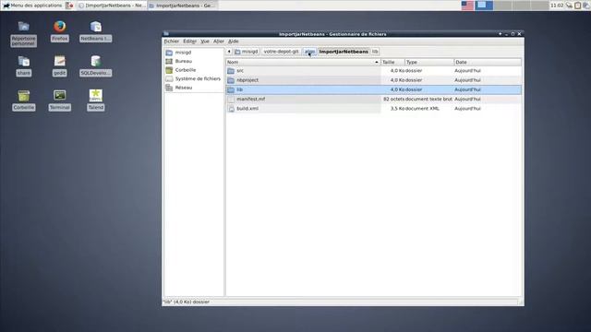The height and width of the screenshot is (332, 591).
Task: Open the SQLDeveloper desktop shortcut
Action: coord(96,61)
